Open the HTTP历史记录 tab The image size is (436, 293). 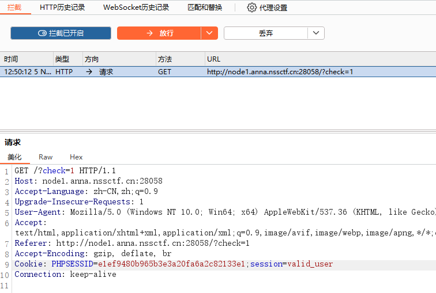pos(62,7)
